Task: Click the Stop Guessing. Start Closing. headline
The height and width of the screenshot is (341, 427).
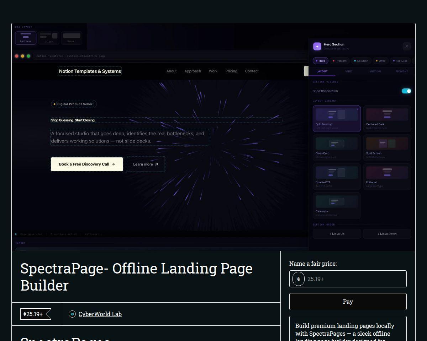Action: [73, 120]
